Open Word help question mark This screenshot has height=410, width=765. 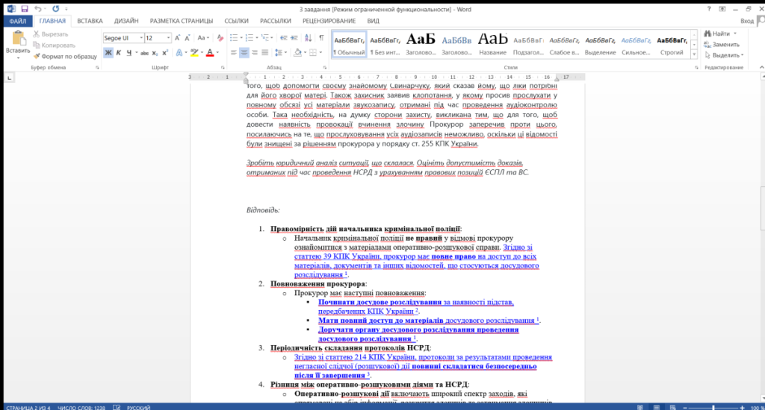(x=709, y=9)
